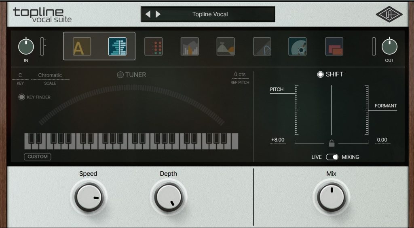Open the Key dropdown showing C
Viewport: 414px width, 228px height.
tap(20, 75)
